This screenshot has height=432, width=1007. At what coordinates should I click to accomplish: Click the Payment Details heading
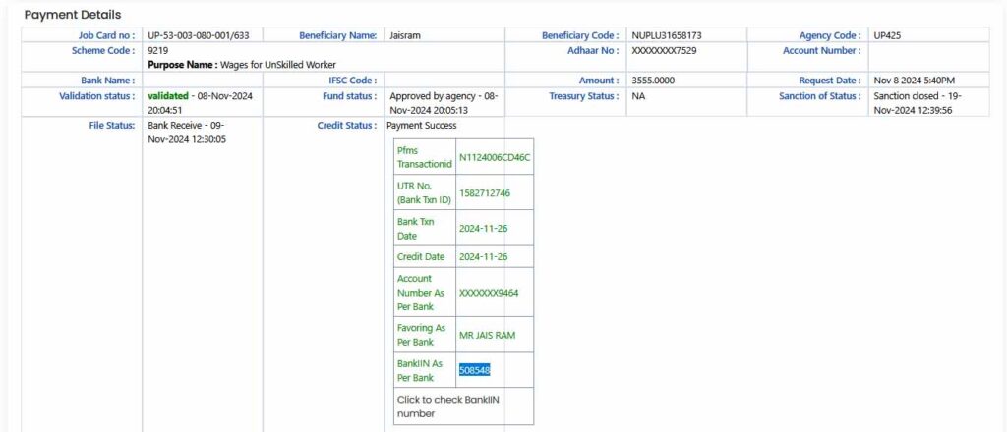click(x=73, y=15)
